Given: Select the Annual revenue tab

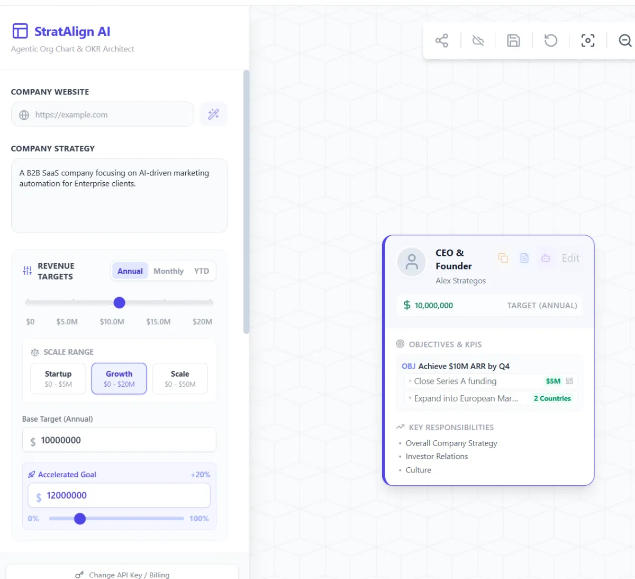Looking at the screenshot, I should click(x=130, y=271).
